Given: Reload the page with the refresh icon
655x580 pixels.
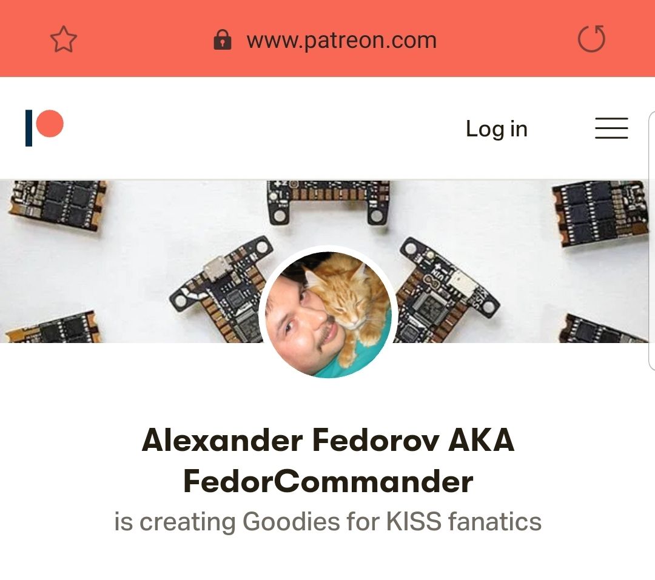Looking at the screenshot, I should [x=591, y=39].
